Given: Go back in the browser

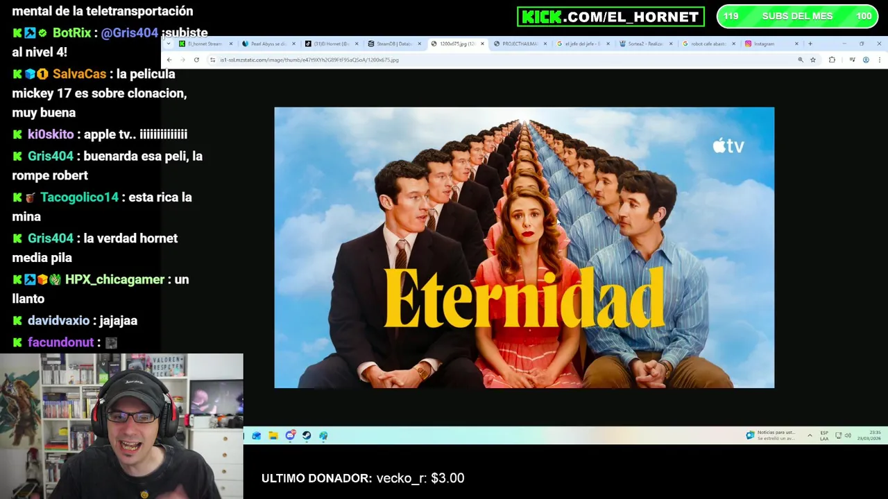Looking at the screenshot, I should point(169,60).
